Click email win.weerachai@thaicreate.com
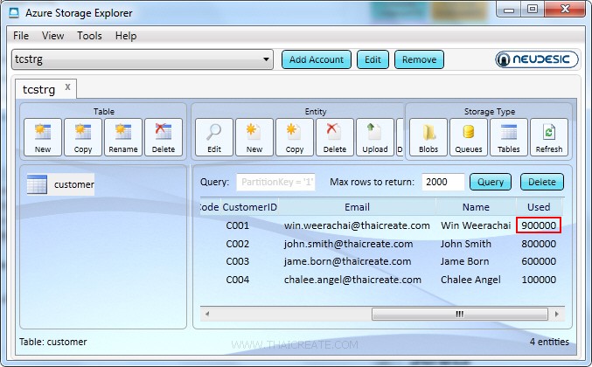 tap(357, 225)
